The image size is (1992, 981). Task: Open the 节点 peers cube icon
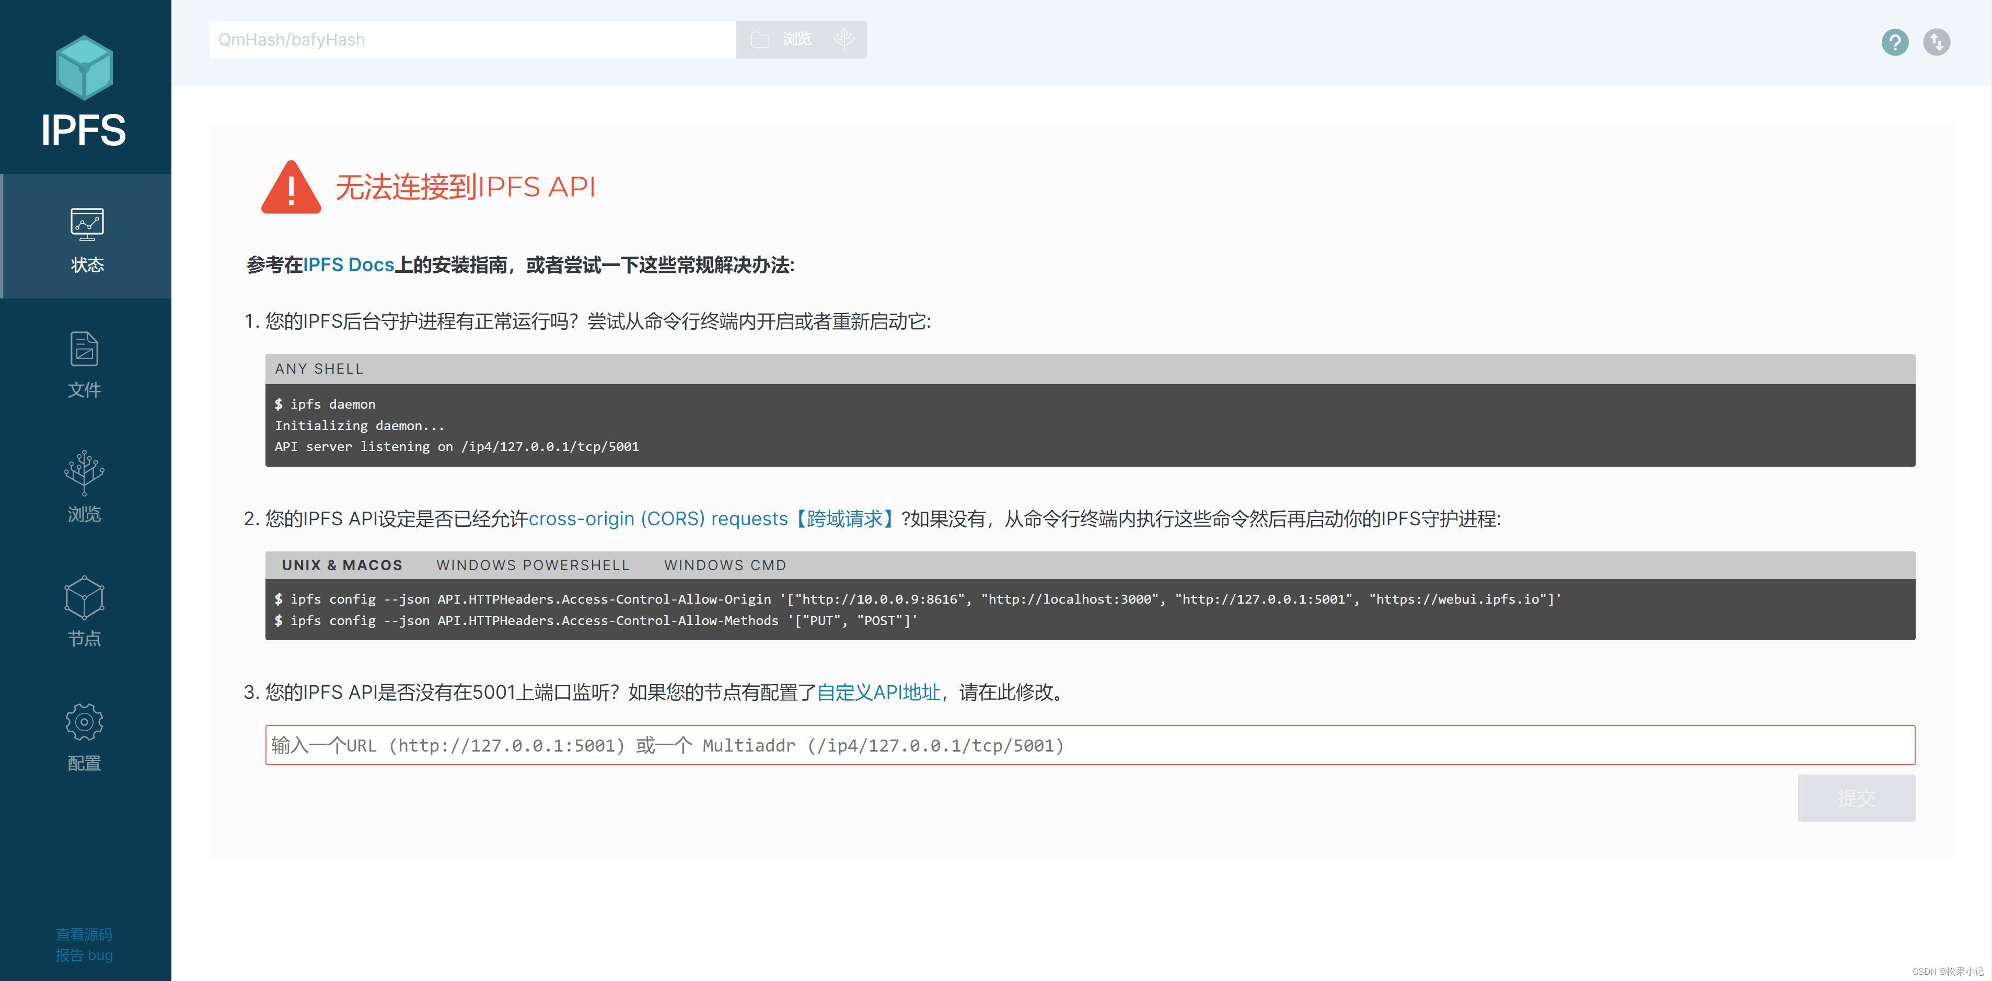pos(84,597)
